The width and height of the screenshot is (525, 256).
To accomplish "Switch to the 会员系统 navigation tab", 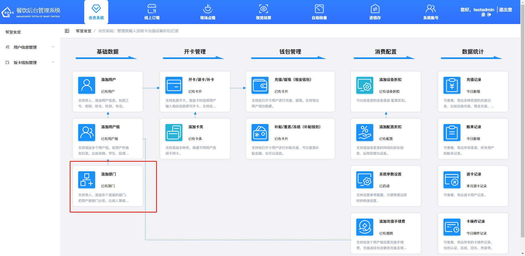I will coord(96,12).
